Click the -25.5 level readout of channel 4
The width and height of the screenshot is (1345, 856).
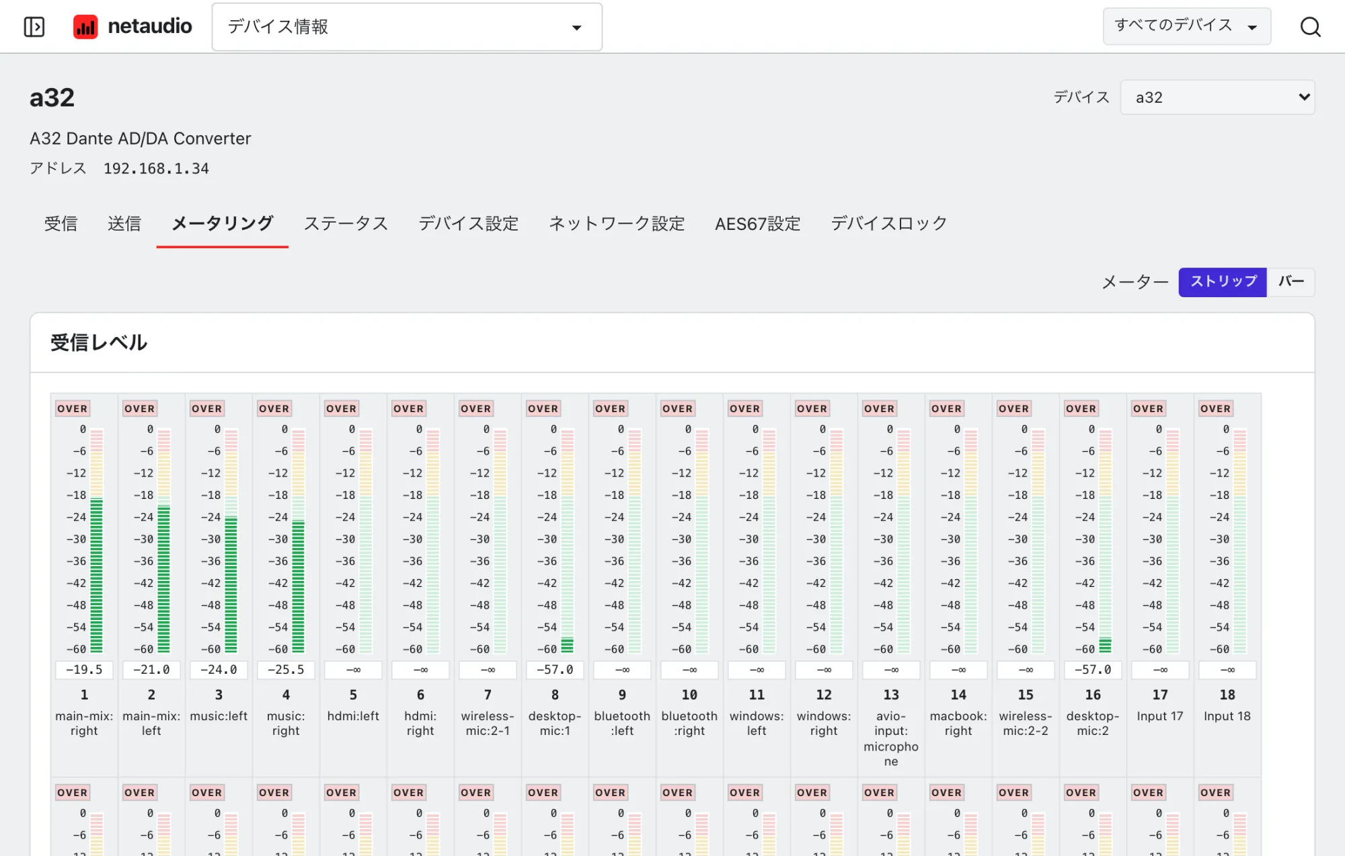click(x=286, y=670)
